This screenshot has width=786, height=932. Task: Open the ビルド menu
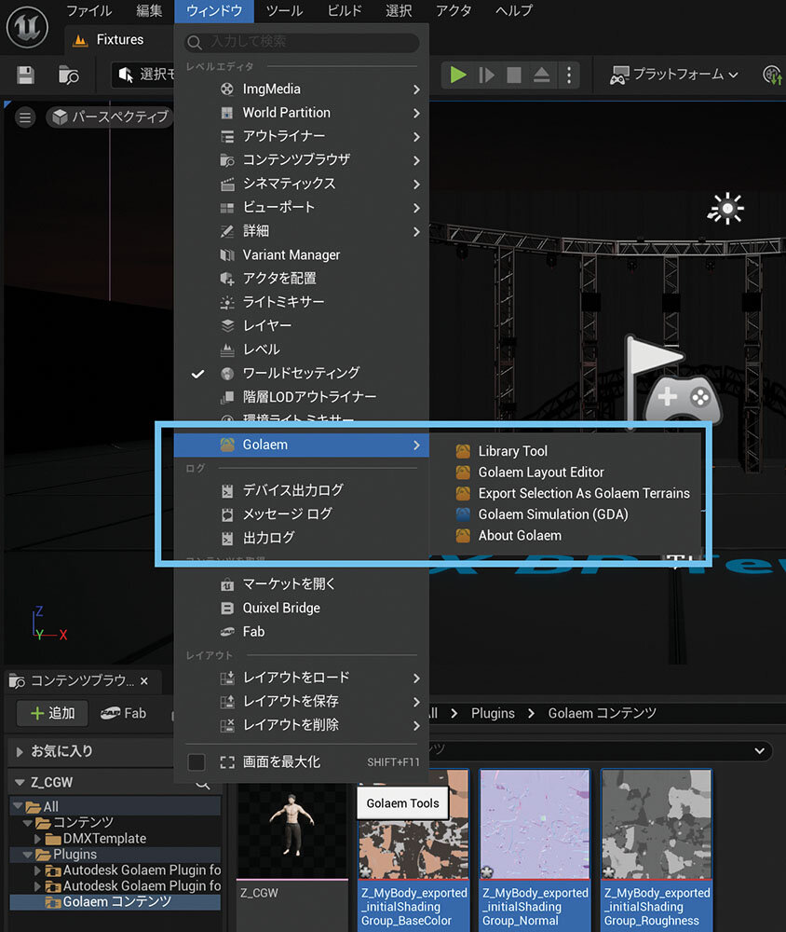coord(345,10)
